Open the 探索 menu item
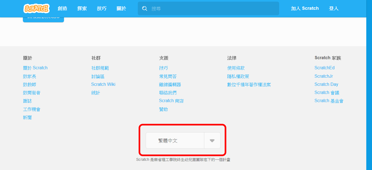The width and height of the screenshot is (372, 170). 82,8
